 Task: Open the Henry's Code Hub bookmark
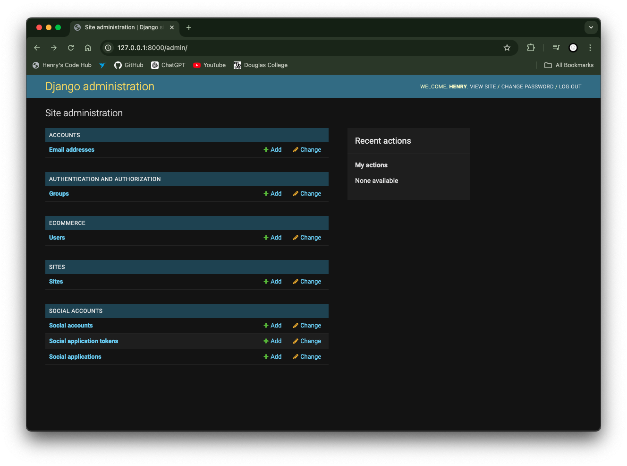(x=62, y=65)
